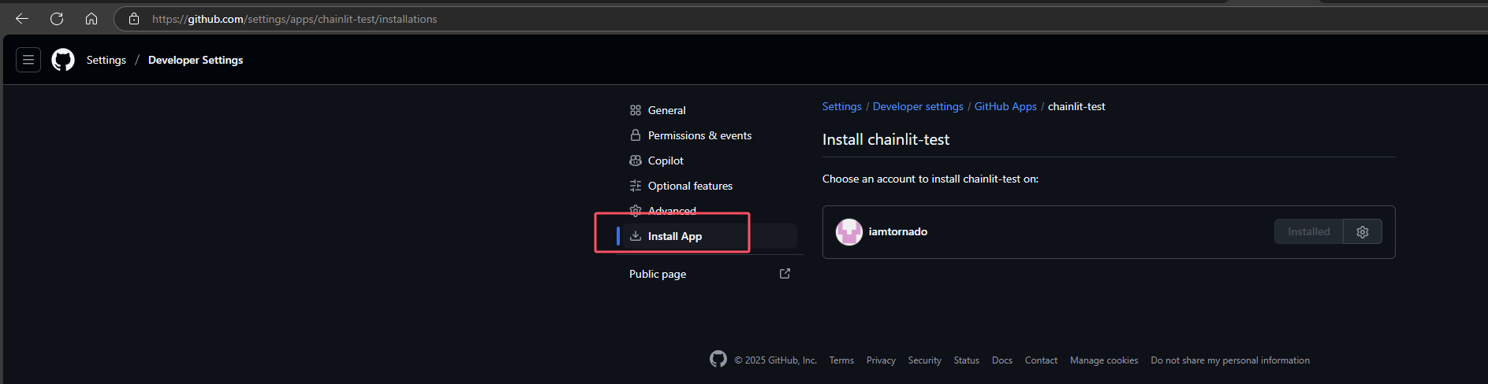Screen dimensions: 1488x384
Task: Open the Public page link
Action: click(658, 274)
